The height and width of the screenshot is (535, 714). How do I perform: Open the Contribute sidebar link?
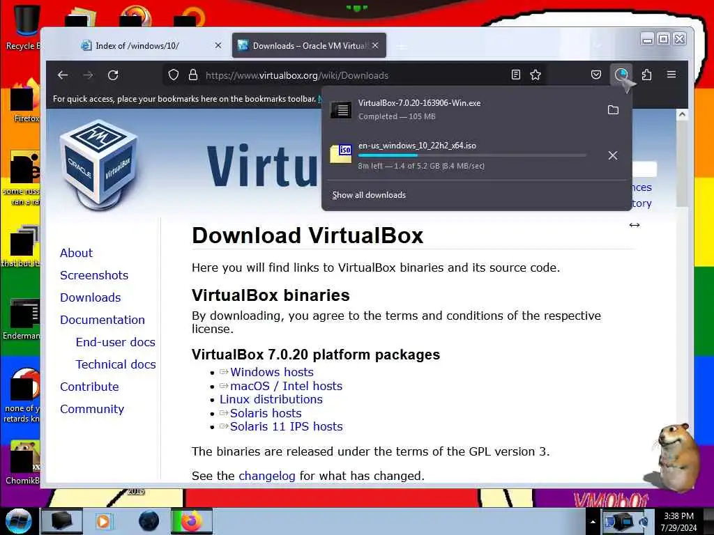pyautogui.click(x=89, y=387)
